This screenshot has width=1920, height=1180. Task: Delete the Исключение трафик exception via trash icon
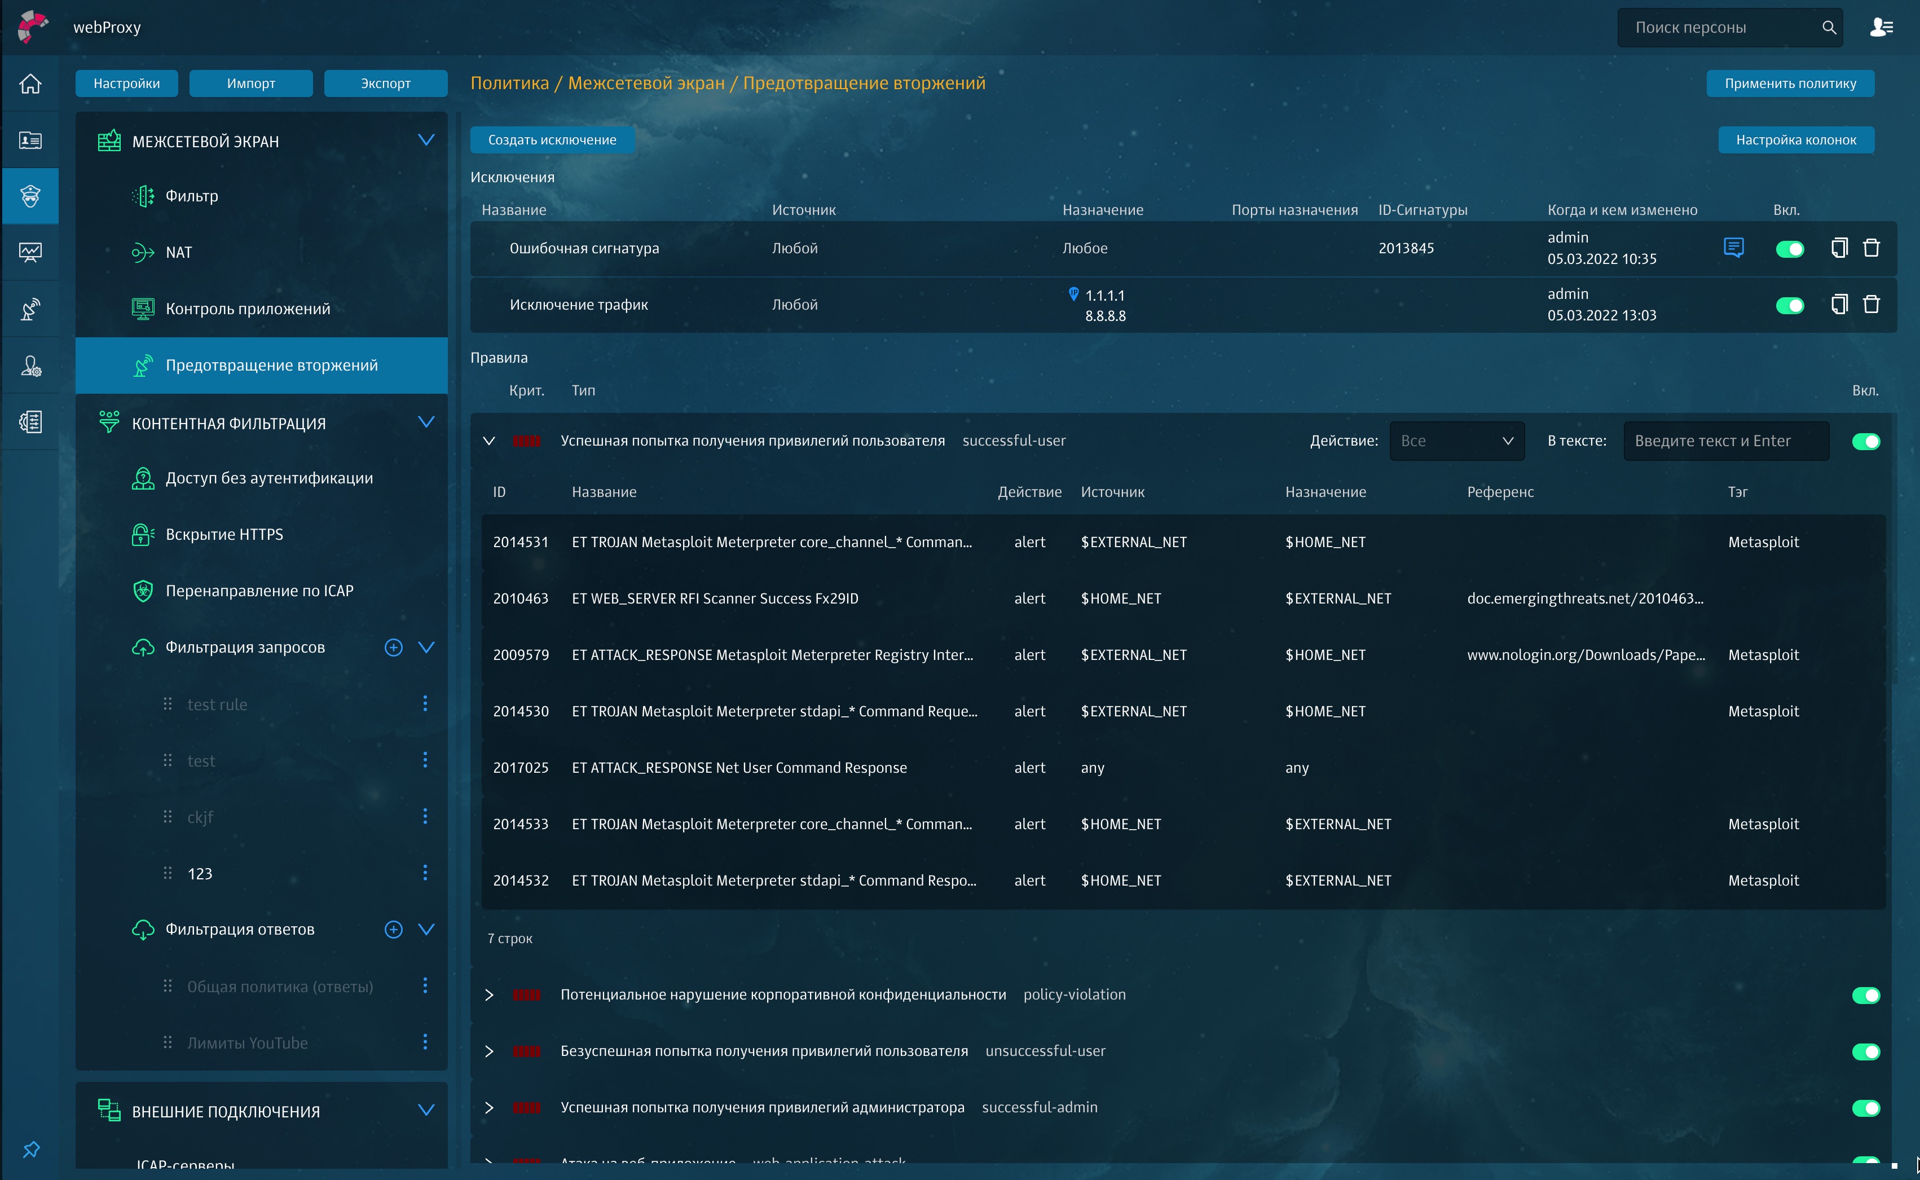(1871, 305)
